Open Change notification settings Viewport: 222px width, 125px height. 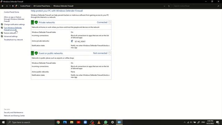point(14,24)
